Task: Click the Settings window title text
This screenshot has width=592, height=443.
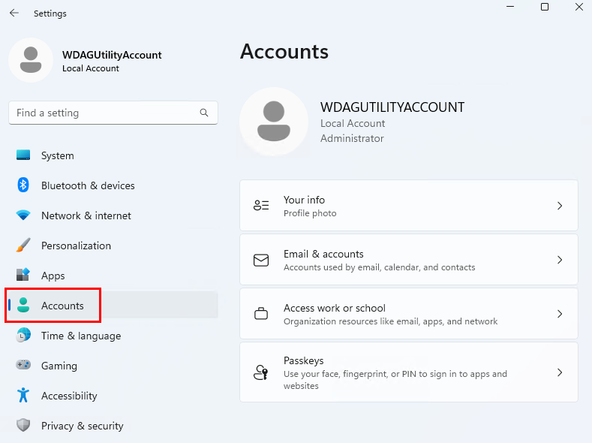Action: point(50,14)
